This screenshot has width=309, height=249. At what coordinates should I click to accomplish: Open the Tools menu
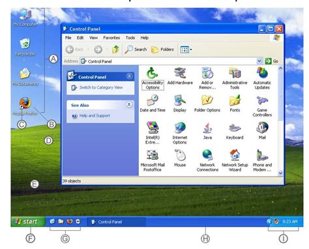[x=130, y=38]
